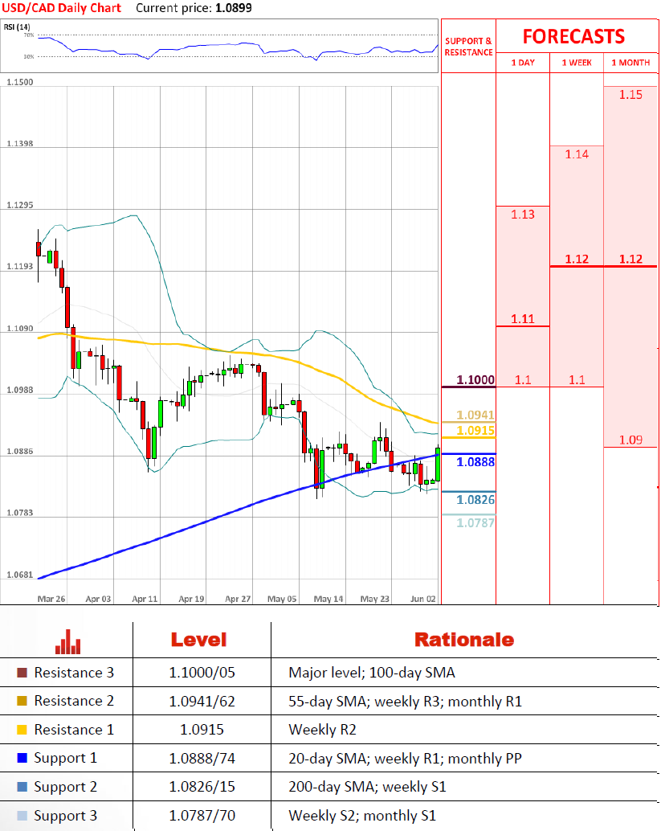The width and height of the screenshot is (661, 831).
Task: Click the 1.0826 support level label
Action: 475,499
